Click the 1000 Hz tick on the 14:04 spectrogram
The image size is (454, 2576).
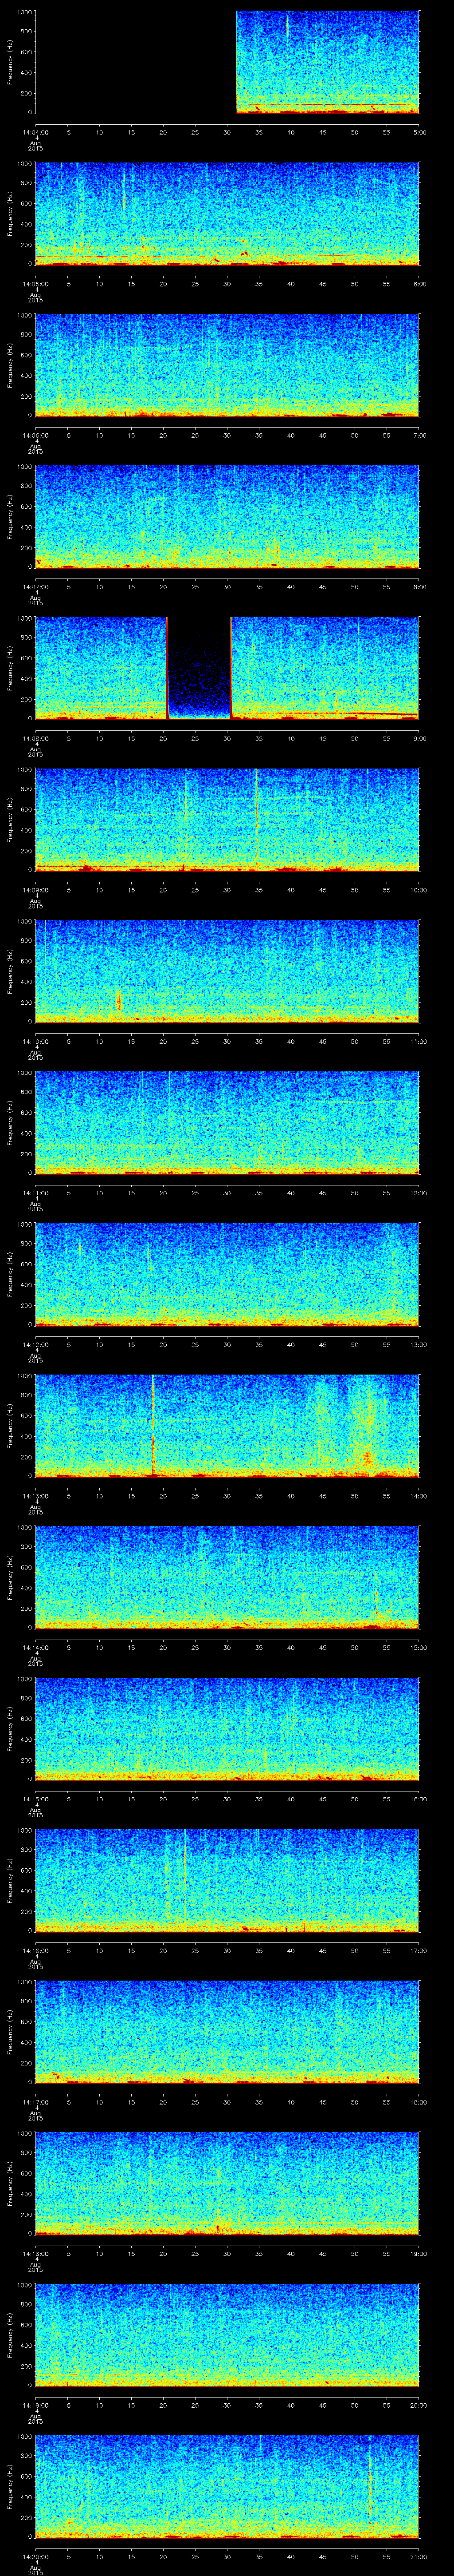pyautogui.click(x=23, y=12)
